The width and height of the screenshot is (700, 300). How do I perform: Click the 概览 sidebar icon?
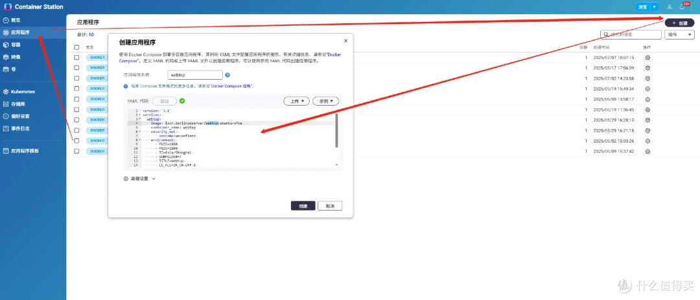(6, 21)
